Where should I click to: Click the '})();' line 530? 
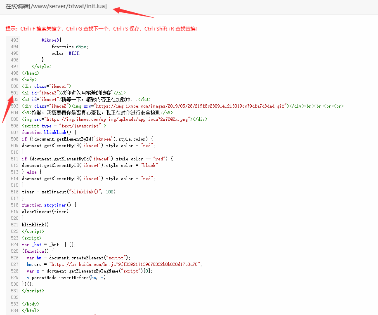coord(28,284)
